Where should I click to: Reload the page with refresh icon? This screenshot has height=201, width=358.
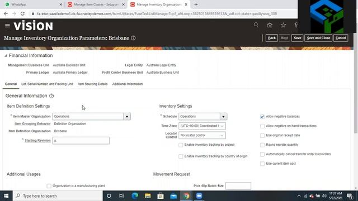[22, 13]
